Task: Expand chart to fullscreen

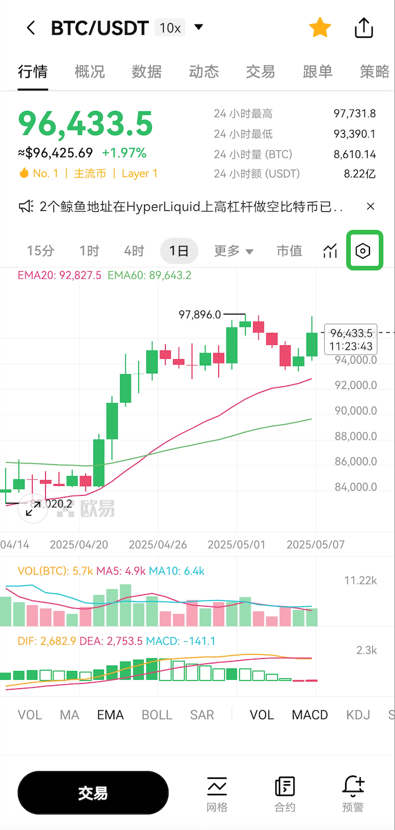Action: tap(33, 508)
